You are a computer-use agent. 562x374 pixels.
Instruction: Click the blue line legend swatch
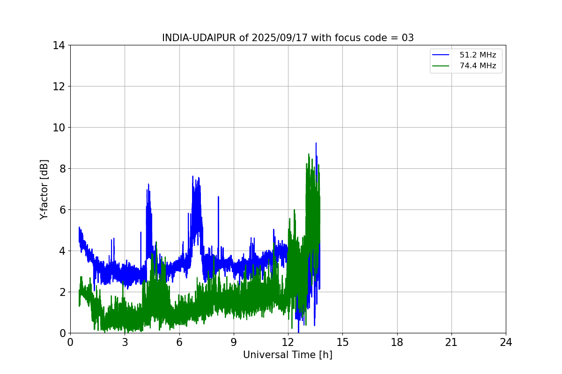point(441,55)
